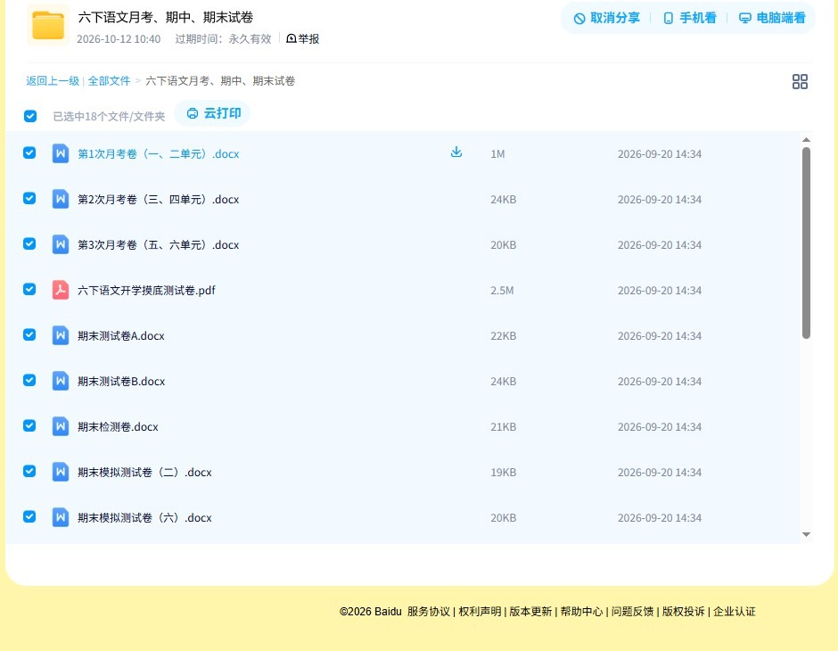838x651 pixels.
Task: Click Word icon of 第3次月考卷（五、六单元）.docx
Action: click(x=61, y=244)
